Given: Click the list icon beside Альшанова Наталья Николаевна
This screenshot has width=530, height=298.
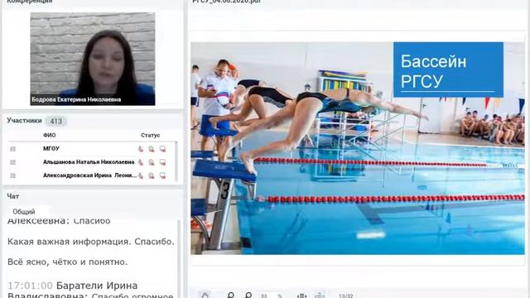Looking at the screenshot, I should 13,162.
